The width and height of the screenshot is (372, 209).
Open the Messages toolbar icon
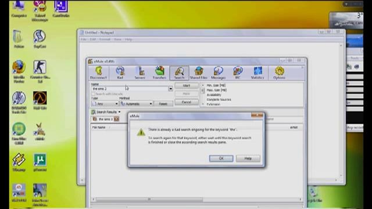[x=219, y=73]
